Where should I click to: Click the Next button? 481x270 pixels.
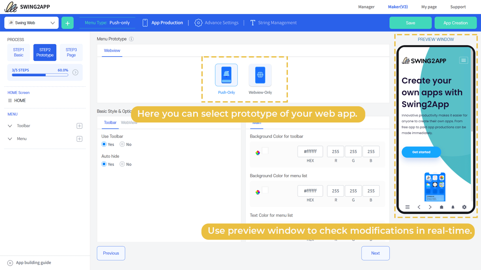point(375,253)
